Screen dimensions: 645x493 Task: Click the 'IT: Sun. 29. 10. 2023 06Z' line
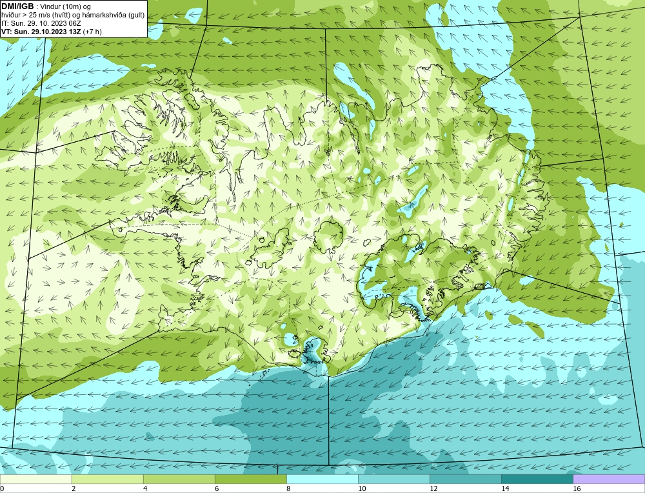pyautogui.click(x=41, y=23)
